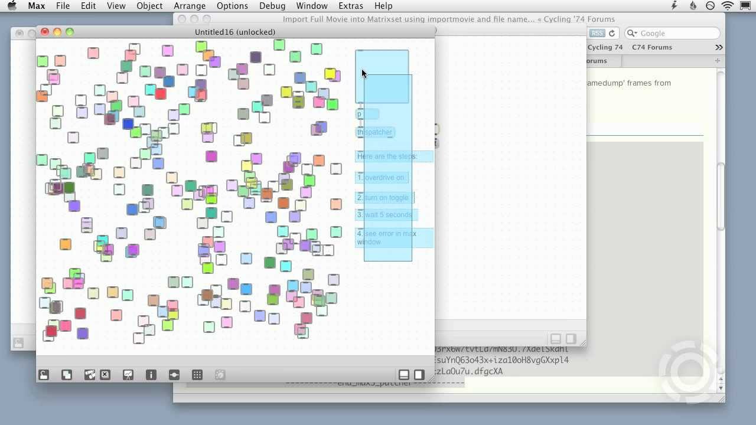
Task: Open a new browser tab with plus
Action: tap(718, 61)
